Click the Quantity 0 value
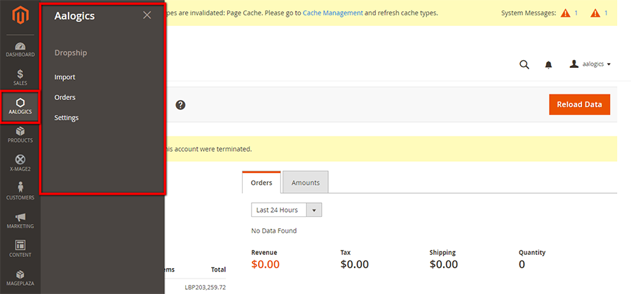The width and height of the screenshot is (631, 294). click(x=522, y=265)
